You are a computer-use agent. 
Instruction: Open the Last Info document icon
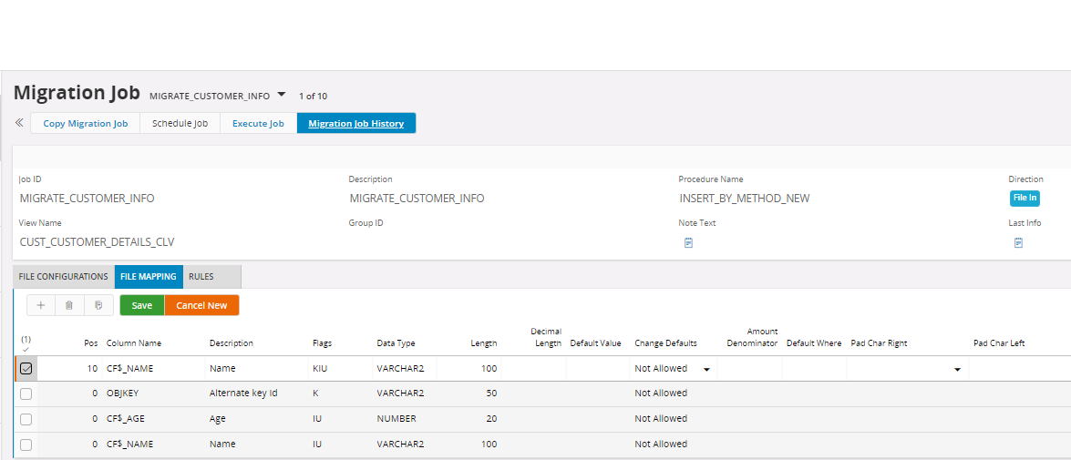click(x=1018, y=242)
